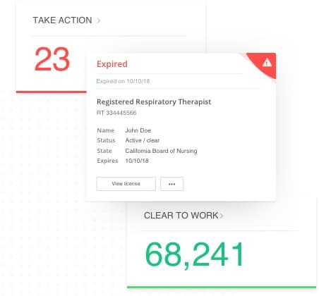Click the red Expired status title
This screenshot has width=319, height=296.
tap(112, 64)
